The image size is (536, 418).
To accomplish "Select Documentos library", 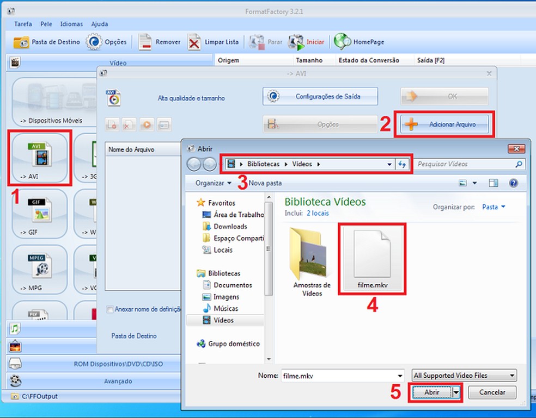I will click(x=228, y=285).
